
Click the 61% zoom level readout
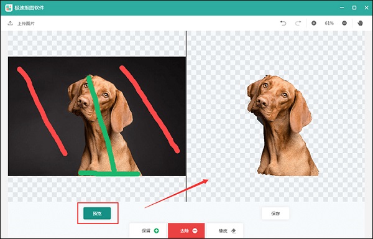point(329,23)
